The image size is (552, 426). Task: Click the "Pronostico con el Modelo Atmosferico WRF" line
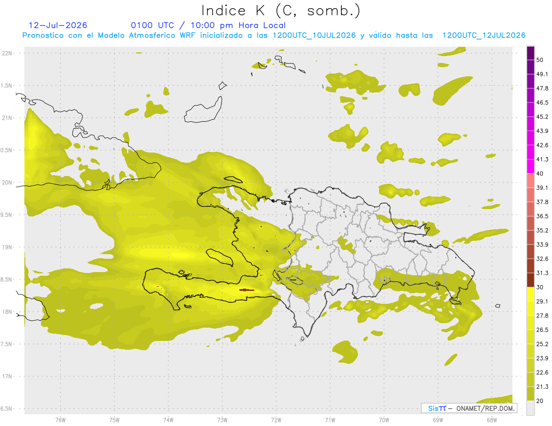tap(274, 35)
